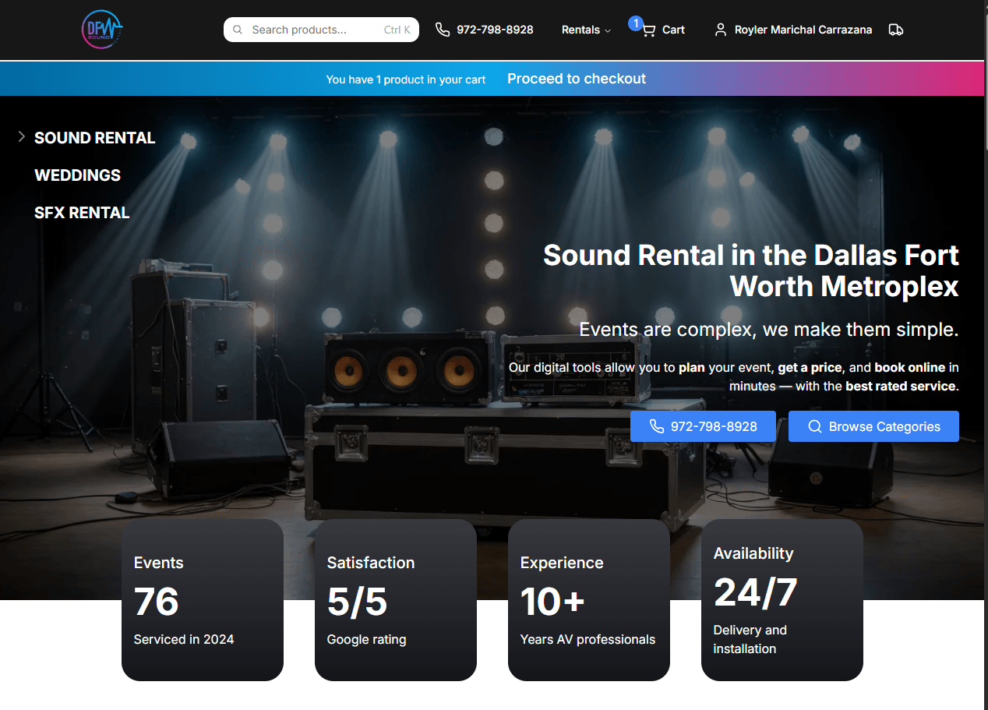
Task: Select SFX Rental in the side menu
Action: pos(82,213)
